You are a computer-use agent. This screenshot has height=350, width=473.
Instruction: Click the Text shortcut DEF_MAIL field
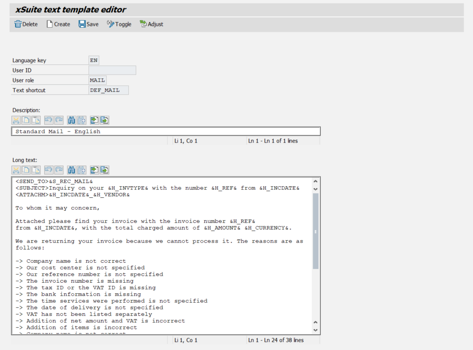(x=108, y=90)
